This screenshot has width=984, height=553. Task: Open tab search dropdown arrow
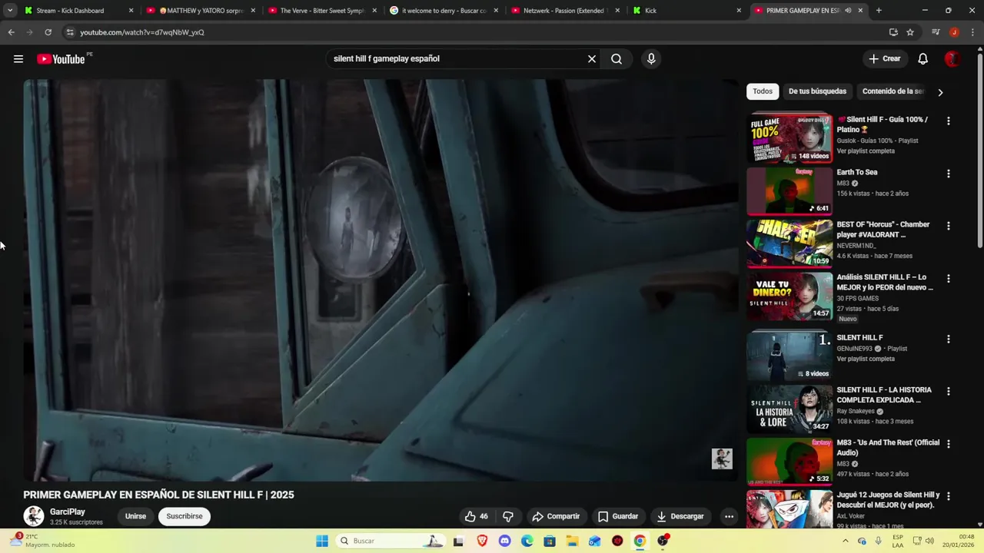10,11
